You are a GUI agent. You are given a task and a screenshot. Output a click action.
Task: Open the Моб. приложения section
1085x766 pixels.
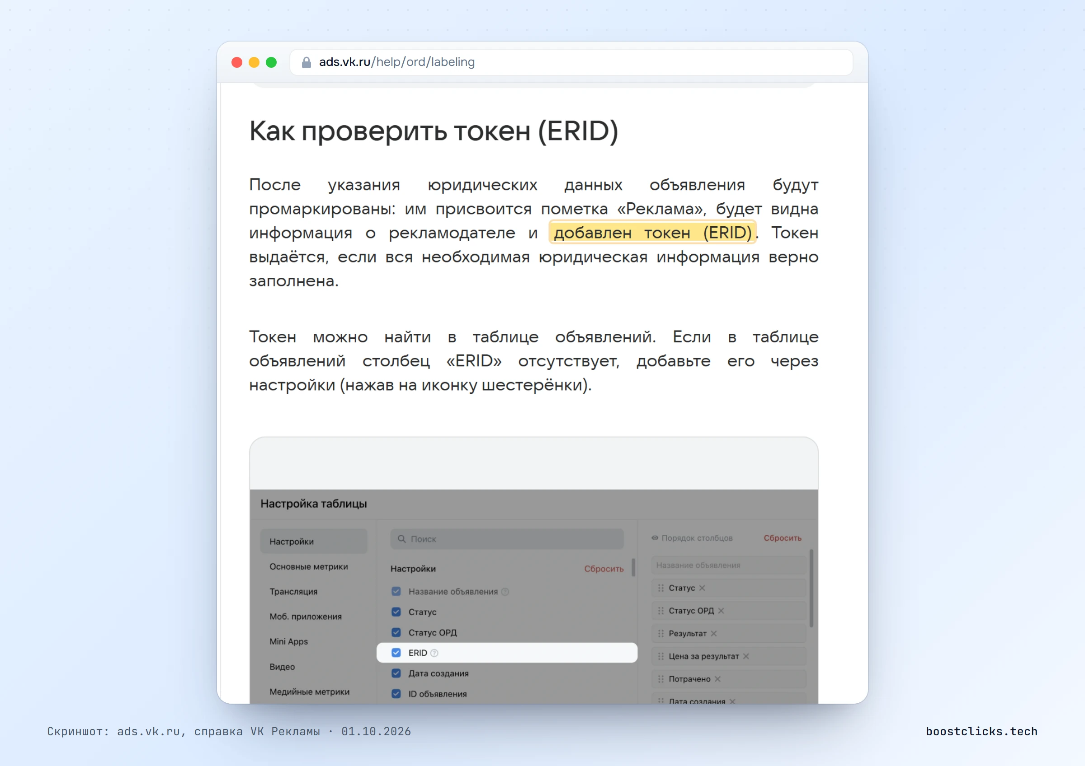point(305,617)
